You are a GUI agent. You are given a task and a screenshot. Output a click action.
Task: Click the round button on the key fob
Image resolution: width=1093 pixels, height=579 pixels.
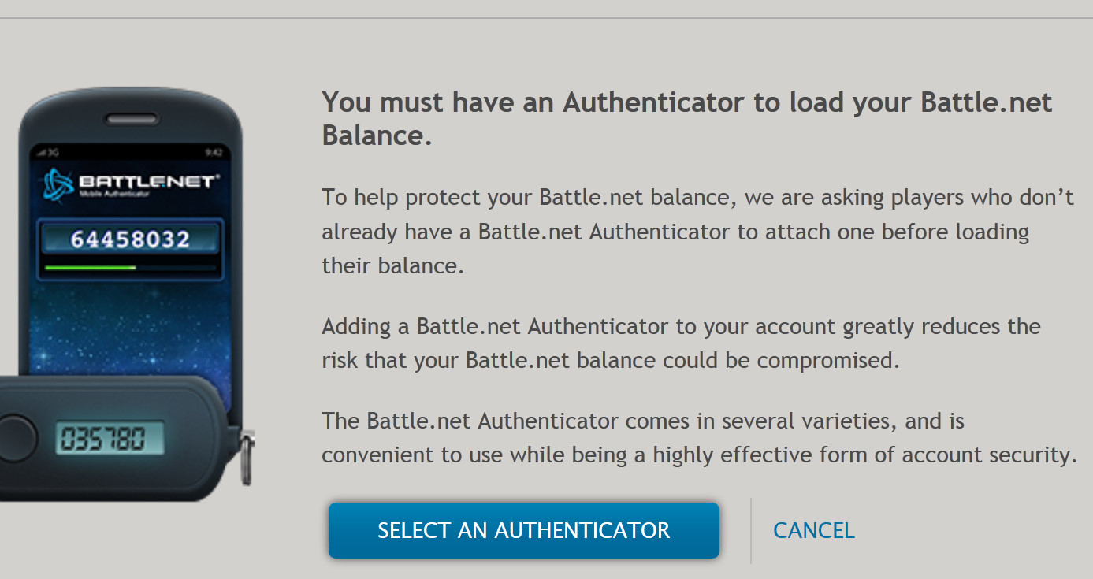pos(14,436)
